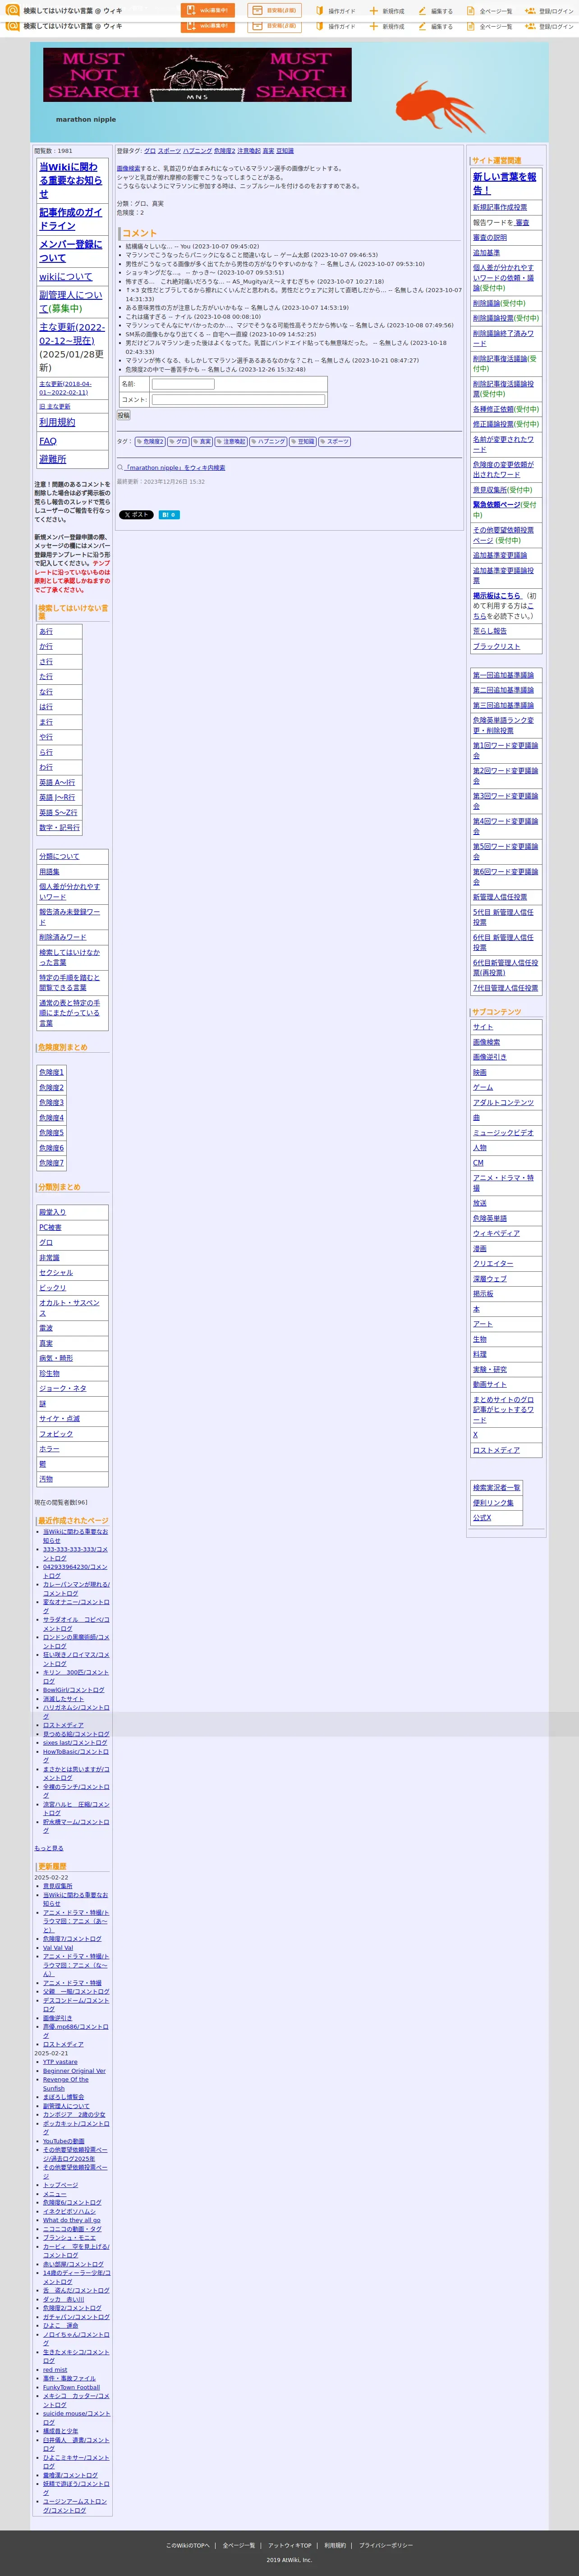Viewport: 579px width, 2576px height.
Task: Open ビックリ category link
Action: coord(52,1288)
